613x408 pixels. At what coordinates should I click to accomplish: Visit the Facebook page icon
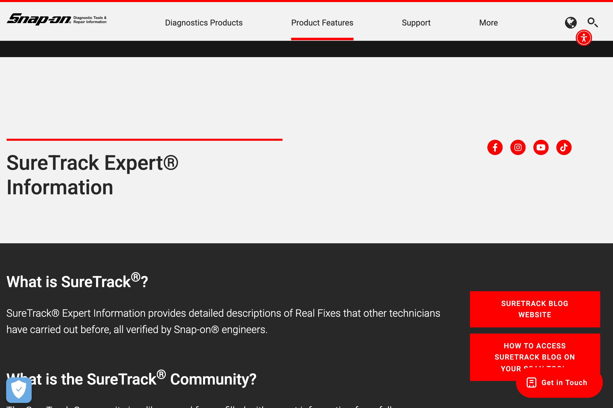[x=495, y=148]
